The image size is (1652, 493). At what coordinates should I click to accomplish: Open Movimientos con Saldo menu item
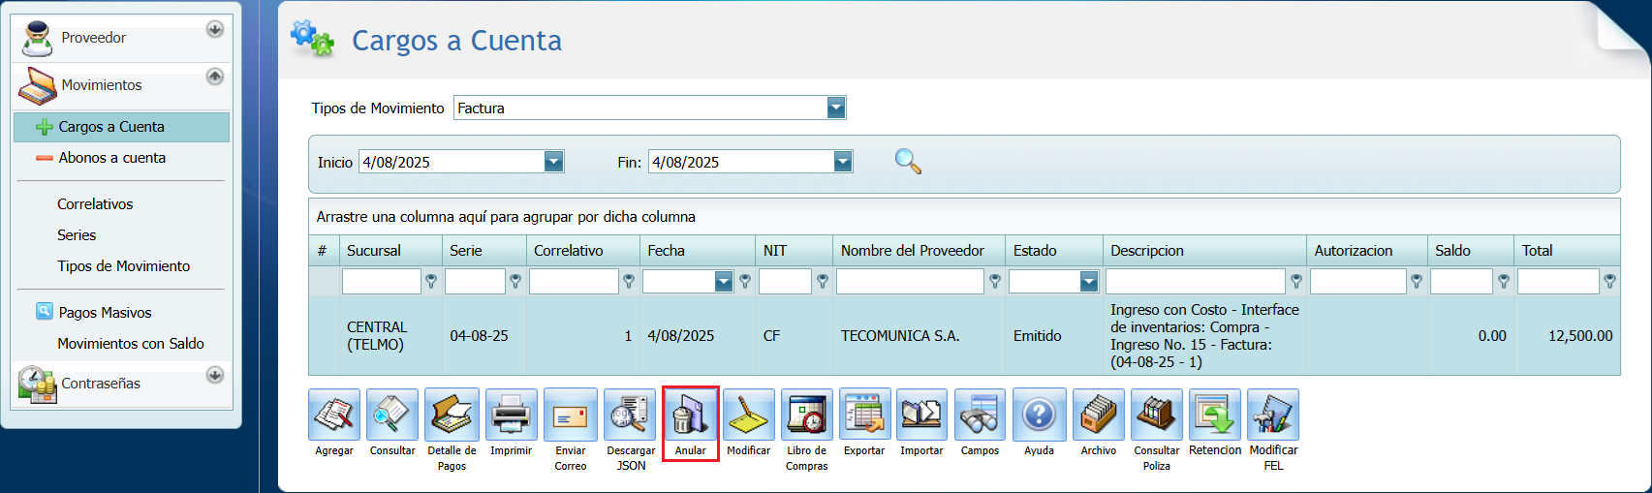pos(131,344)
